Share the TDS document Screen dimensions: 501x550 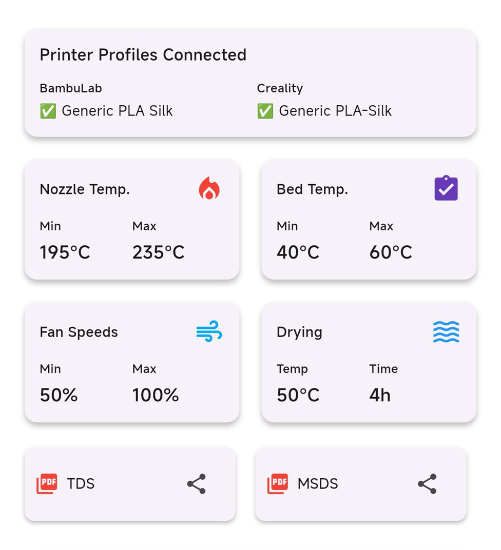(196, 484)
